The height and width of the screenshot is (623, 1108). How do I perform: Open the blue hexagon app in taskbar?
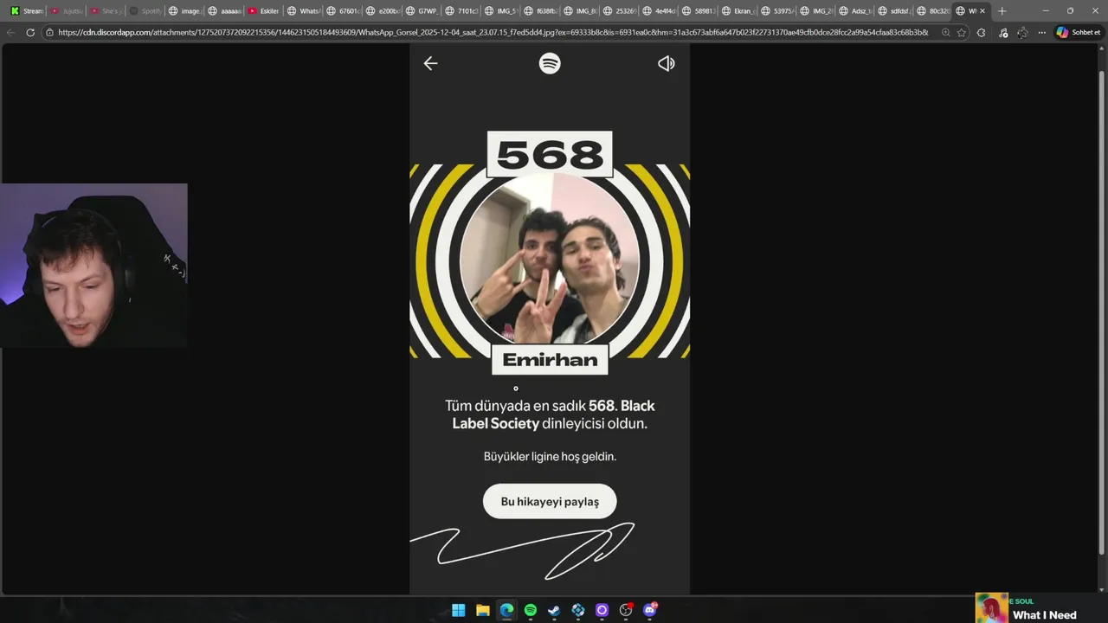point(578,610)
